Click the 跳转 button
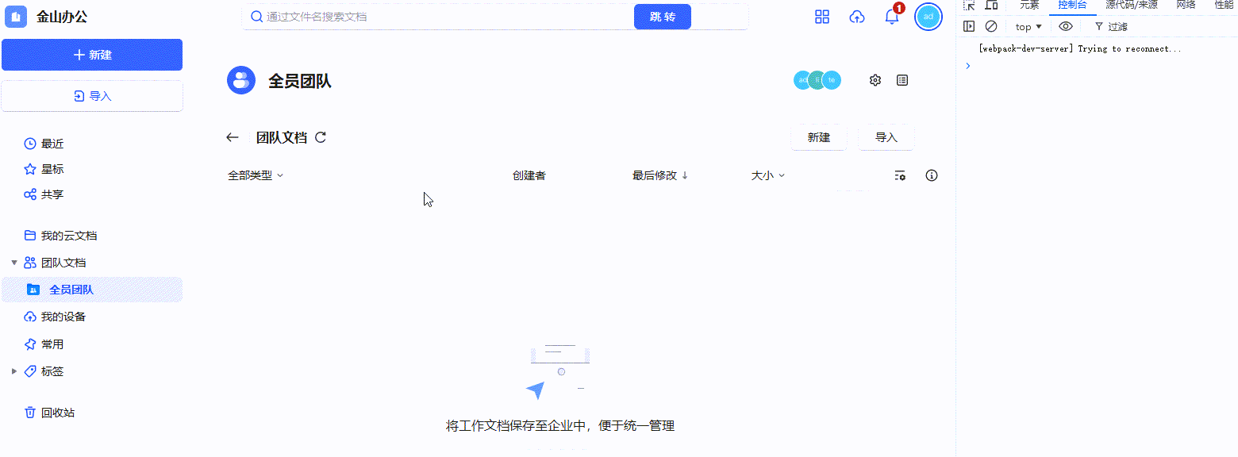 click(x=663, y=17)
